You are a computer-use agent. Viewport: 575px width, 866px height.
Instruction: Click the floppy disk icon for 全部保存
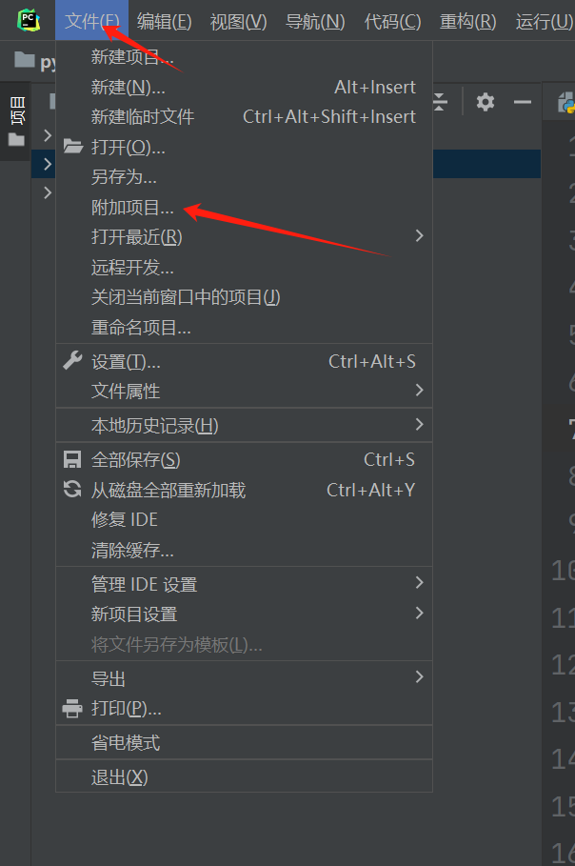(72, 459)
